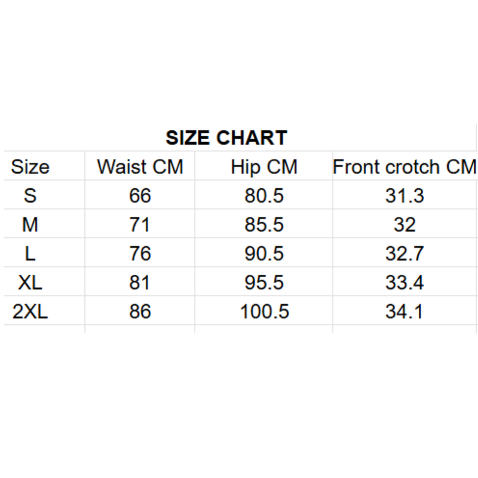Click the waist value 71 cell
This screenshot has height=478, width=478.
tap(140, 225)
